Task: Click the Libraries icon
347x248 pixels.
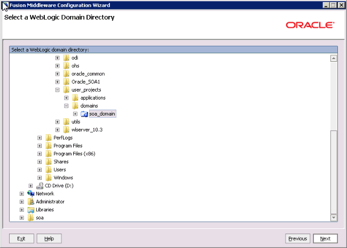Action: [x=31, y=210]
